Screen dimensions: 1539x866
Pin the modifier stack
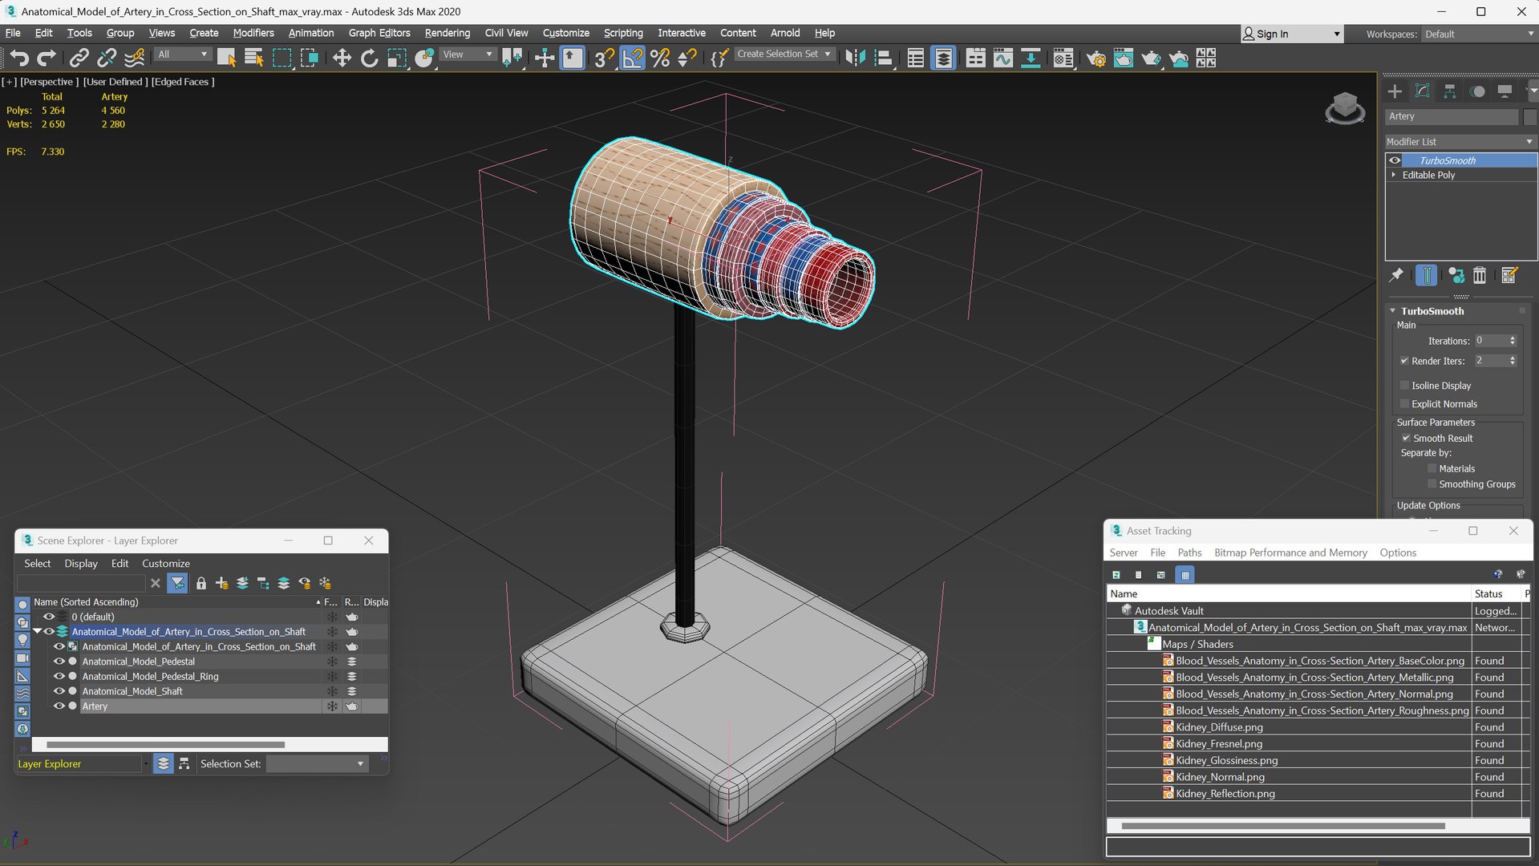point(1396,276)
